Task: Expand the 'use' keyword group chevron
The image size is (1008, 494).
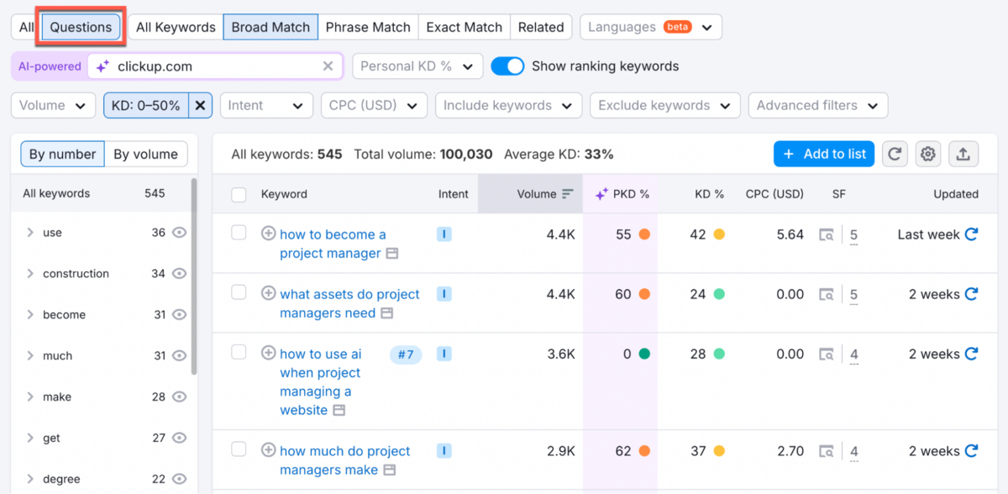Action: click(30, 233)
